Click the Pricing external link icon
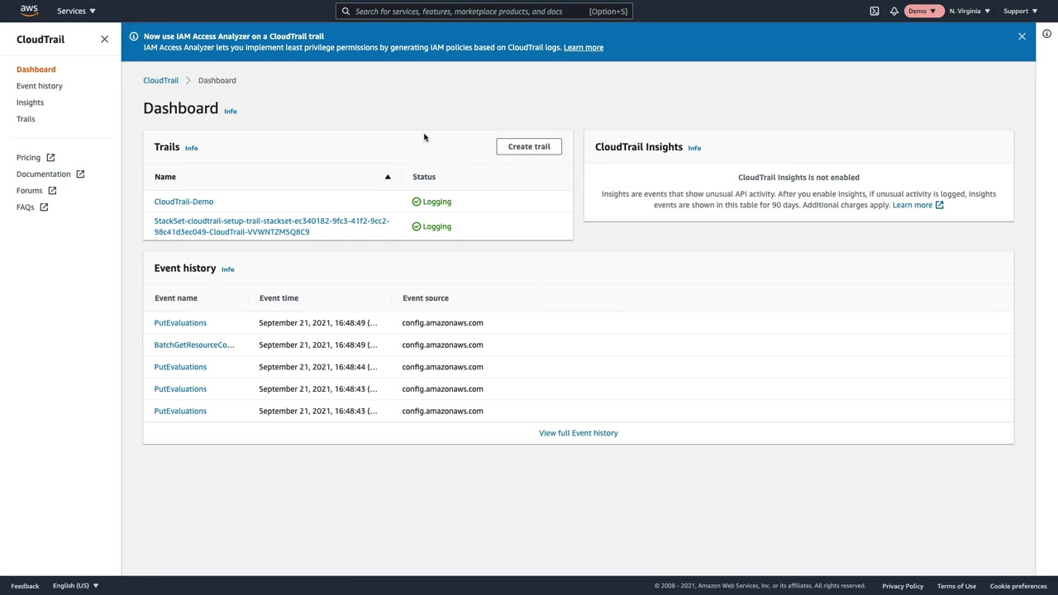Screen dimensions: 1058x595 [x=50, y=157]
